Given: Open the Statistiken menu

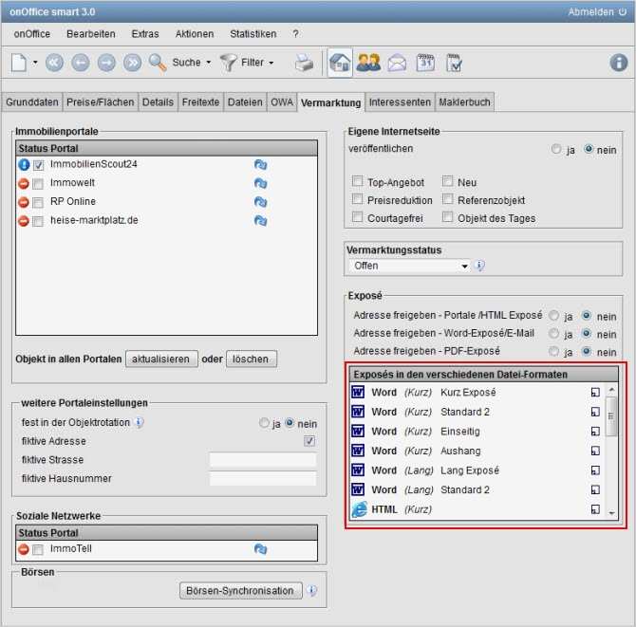Looking at the screenshot, I should coord(253,34).
